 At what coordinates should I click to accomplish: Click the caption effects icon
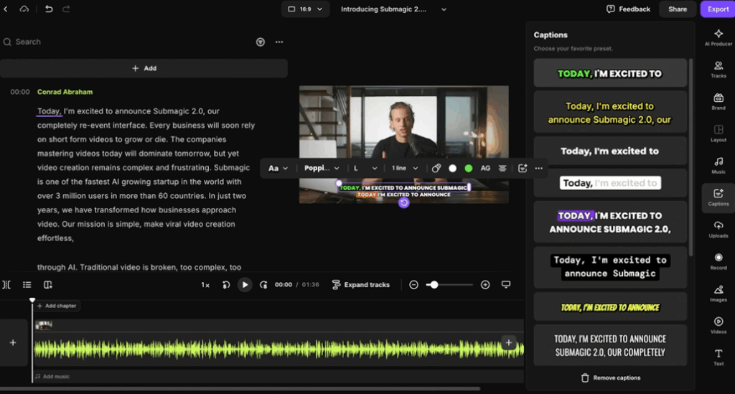coord(436,168)
